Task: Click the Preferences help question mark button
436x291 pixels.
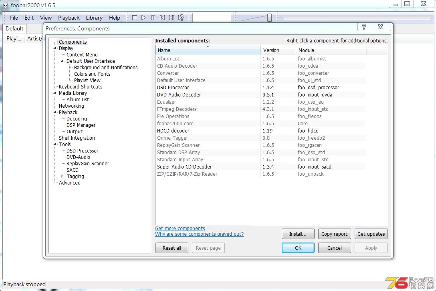Action: (x=364, y=27)
